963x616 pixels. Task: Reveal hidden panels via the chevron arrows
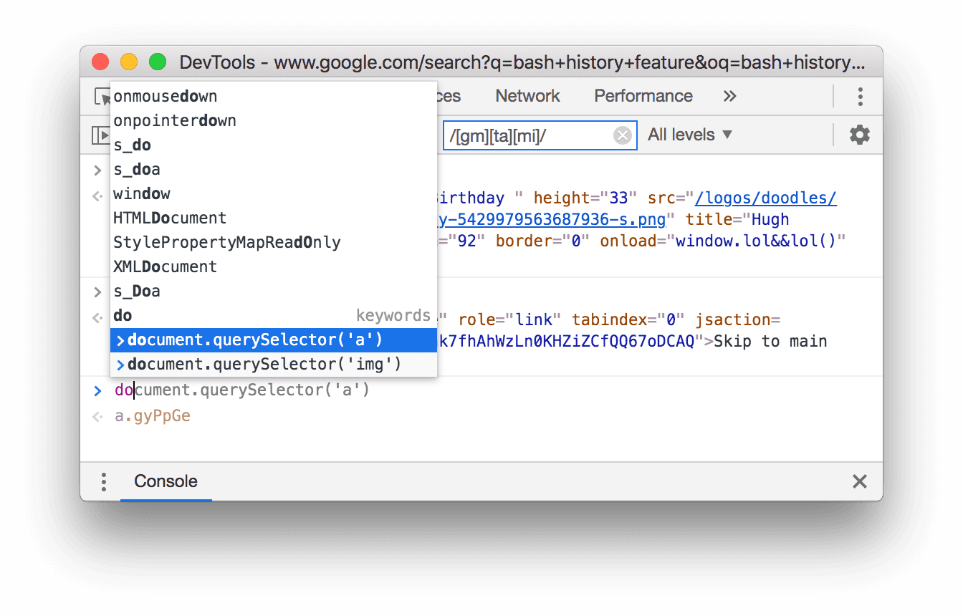coord(729,96)
